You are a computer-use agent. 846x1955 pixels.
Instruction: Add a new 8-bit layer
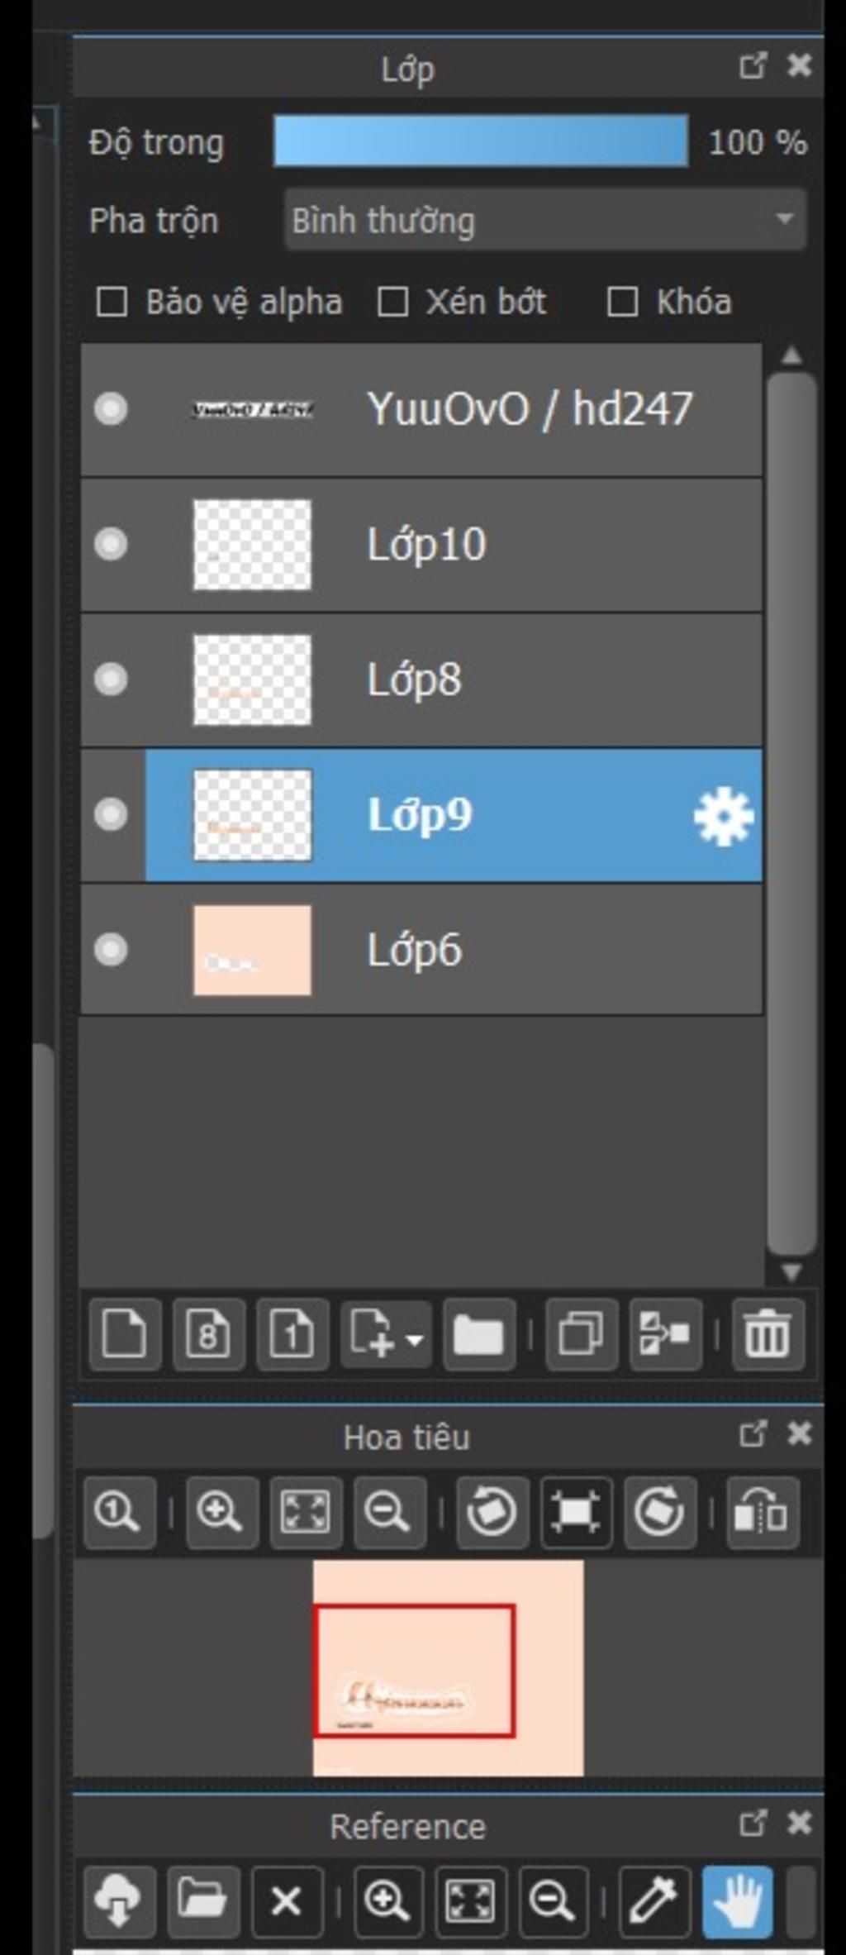coord(208,1334)
